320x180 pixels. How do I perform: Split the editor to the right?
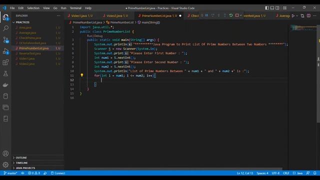pyautogui.click(x=309, y=15)
